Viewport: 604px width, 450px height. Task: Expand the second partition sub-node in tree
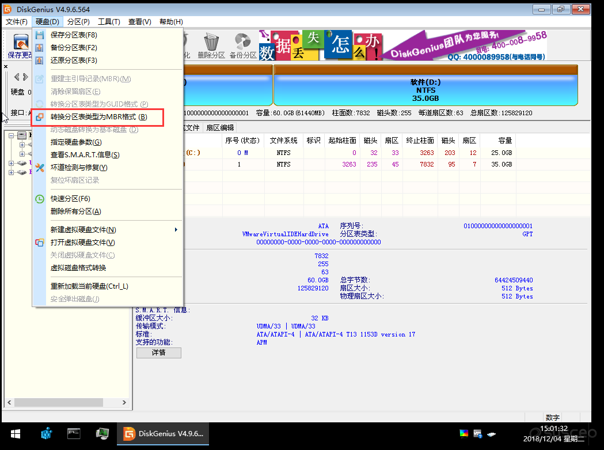[x=22, y=154]
